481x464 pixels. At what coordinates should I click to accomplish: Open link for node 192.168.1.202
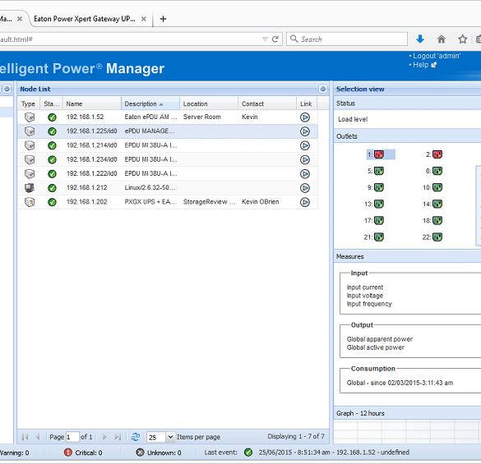click(x=304, y=202)
